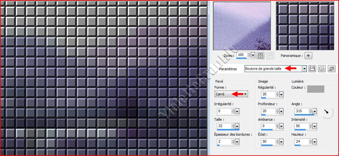Click the randomize parameters dice icon

click(322, 69)
